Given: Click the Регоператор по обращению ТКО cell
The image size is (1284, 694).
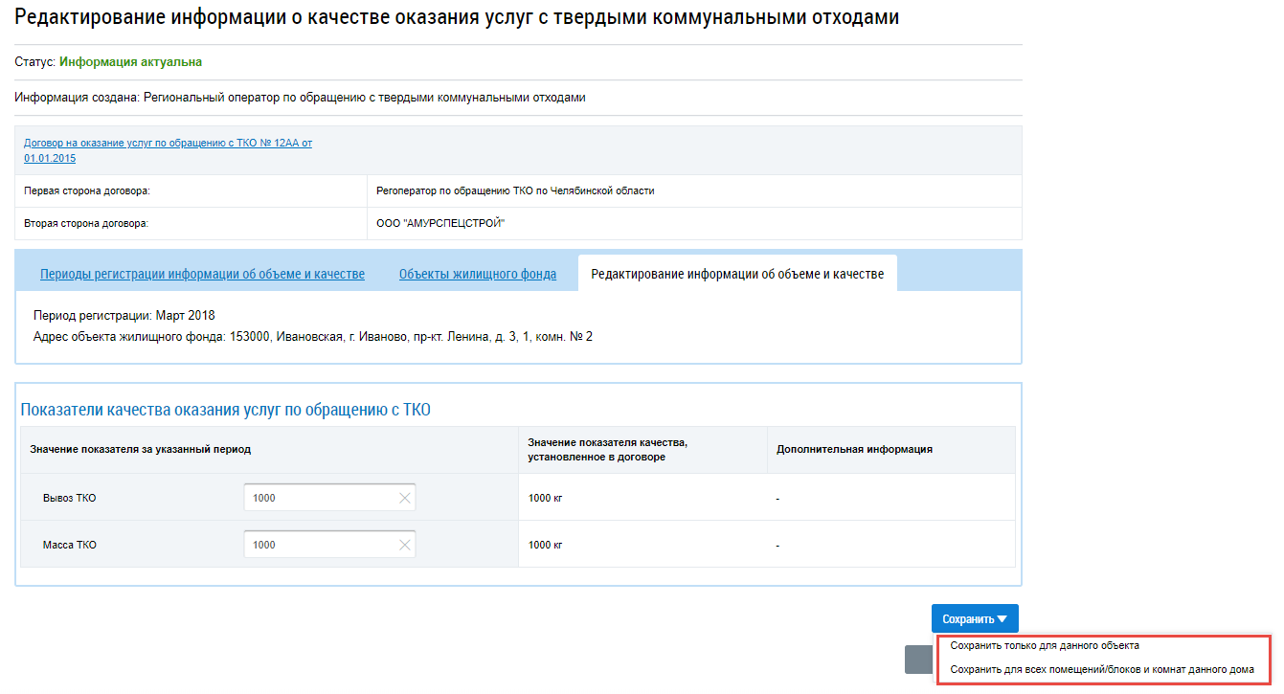Looking at the screenshot, I should pyautogui.click(x=515, y=190).
